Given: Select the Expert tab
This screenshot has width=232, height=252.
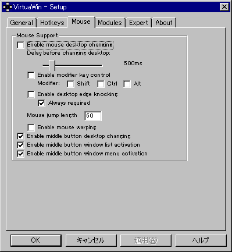Looking at the screenshot, I should coord(138,23).
